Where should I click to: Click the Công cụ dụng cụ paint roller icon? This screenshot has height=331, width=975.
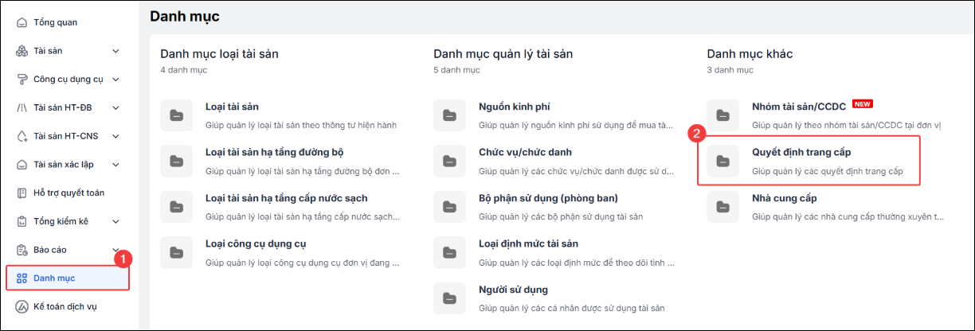22,80
